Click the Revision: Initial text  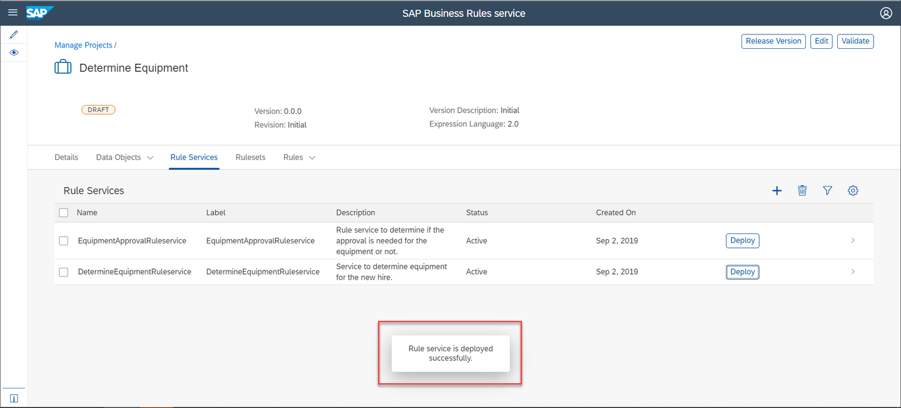pos(280,125)
